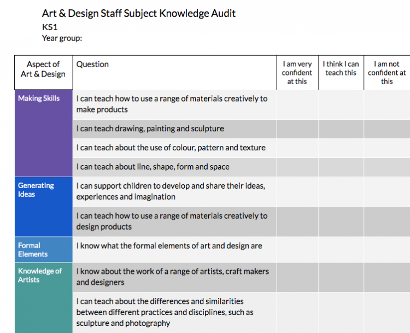Select the 'KS1' heading text

[x=50, y=27]
